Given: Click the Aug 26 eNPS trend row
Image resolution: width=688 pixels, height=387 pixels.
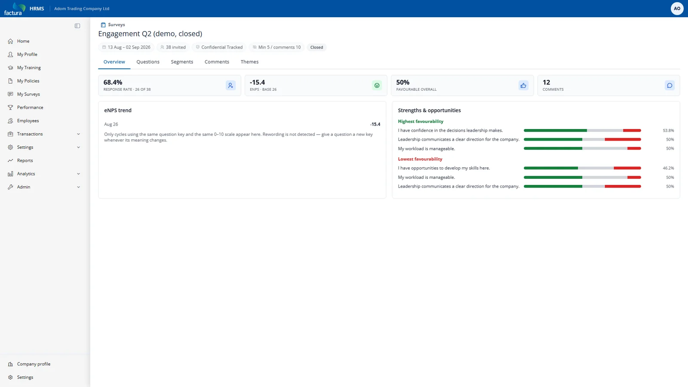Looking at the screenshot, I should click(242, 124).
